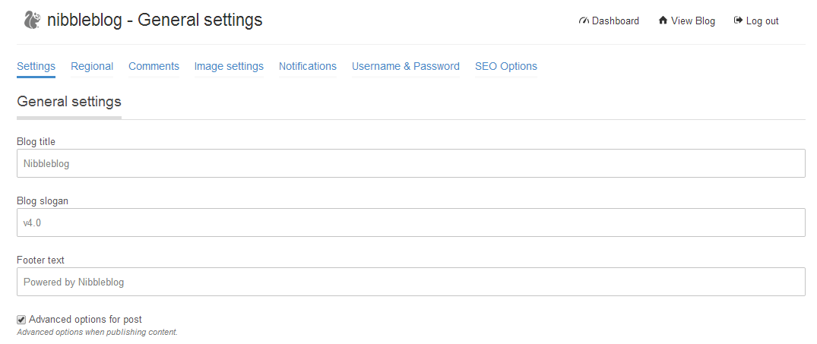817x344 pixels.
Task: Click the Nibbleblog squirrel logo icon
Action: [32, 20]
